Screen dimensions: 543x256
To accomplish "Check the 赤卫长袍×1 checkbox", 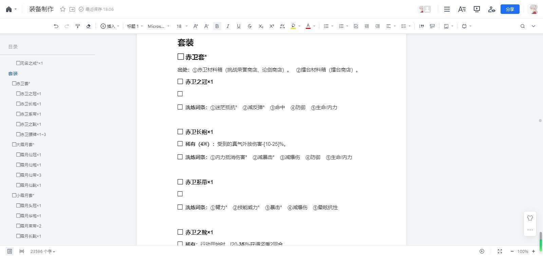I will [180, 132].
